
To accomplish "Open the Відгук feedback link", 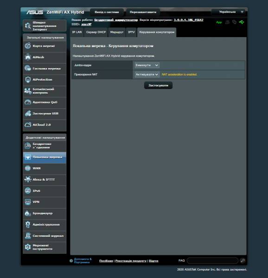I will 153,261.
